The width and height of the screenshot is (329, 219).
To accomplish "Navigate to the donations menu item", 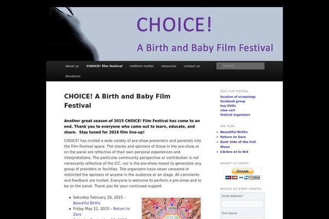I will (73, 76).
